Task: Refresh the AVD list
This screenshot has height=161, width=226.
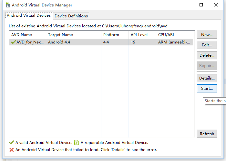Action: click(207, 134)
